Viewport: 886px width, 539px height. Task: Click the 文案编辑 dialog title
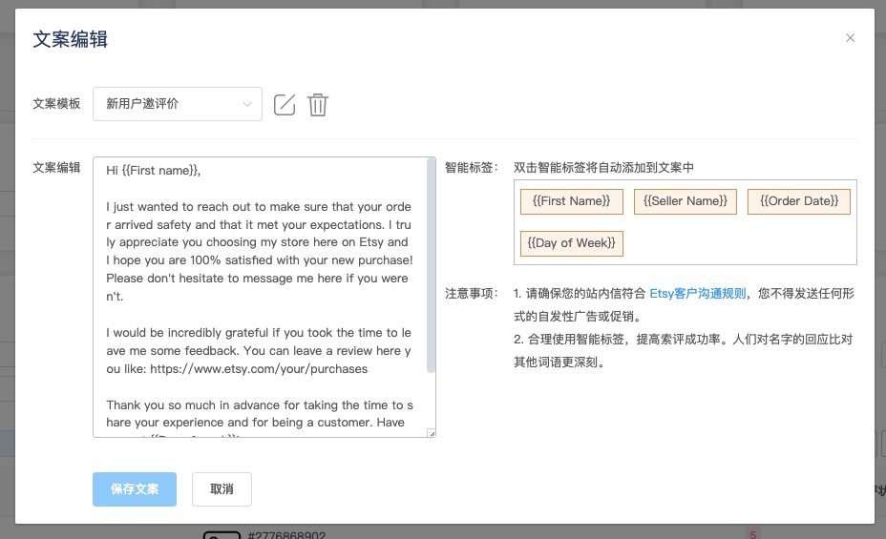[70, 39]
